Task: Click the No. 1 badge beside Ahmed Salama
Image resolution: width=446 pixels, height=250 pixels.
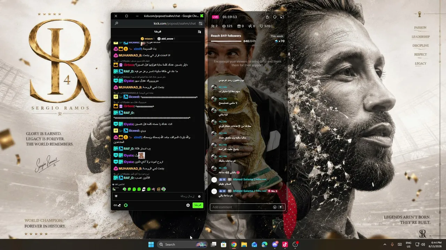Action: click(273, 191)
